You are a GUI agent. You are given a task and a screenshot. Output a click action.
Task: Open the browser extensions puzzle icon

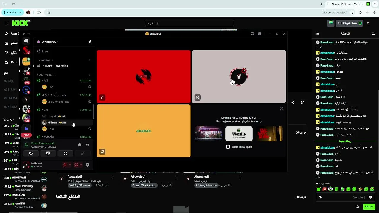click(x=39, y=12)
